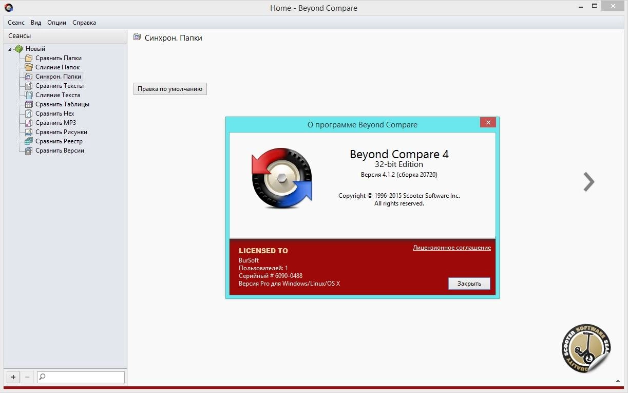Select Сравнить Тексты session label
This screenshot has height=393, width=628.
pyautogui.click(x=60, y=86)
